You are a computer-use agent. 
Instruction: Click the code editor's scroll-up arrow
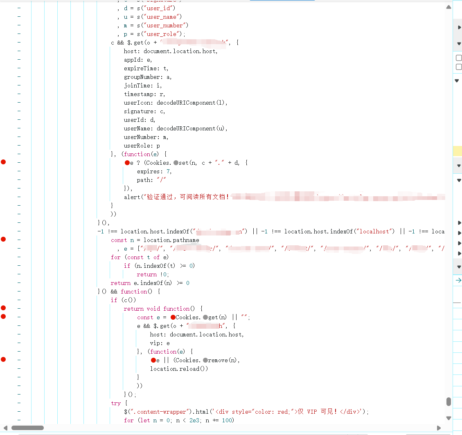[x=448, y=7]
